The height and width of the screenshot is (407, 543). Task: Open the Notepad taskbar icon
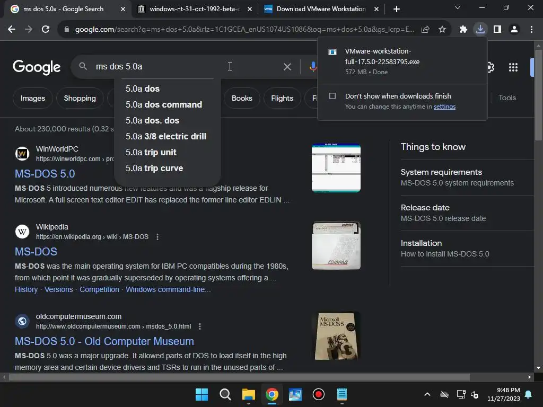342,394
